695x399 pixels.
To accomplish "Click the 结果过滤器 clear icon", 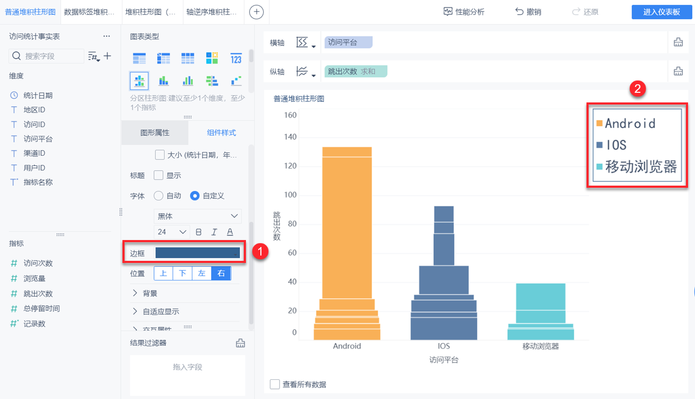I will coord(241,343).
